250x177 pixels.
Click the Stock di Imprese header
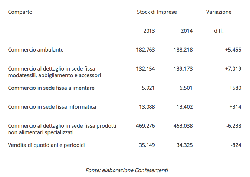click(157, 12)
